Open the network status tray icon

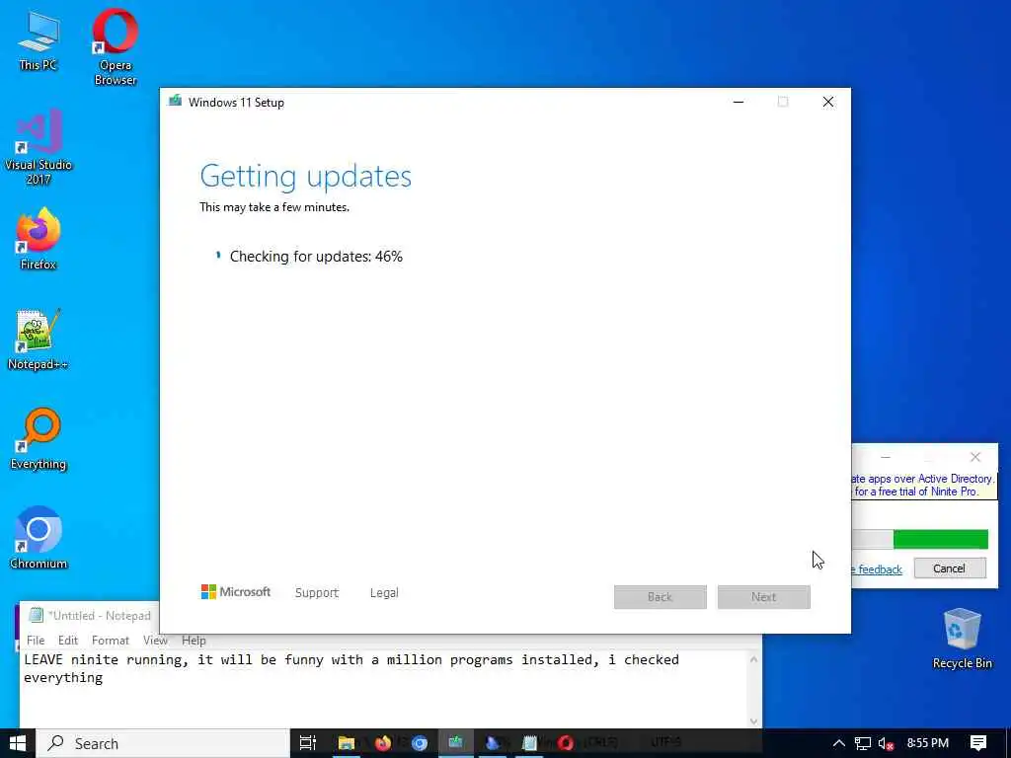863,743
